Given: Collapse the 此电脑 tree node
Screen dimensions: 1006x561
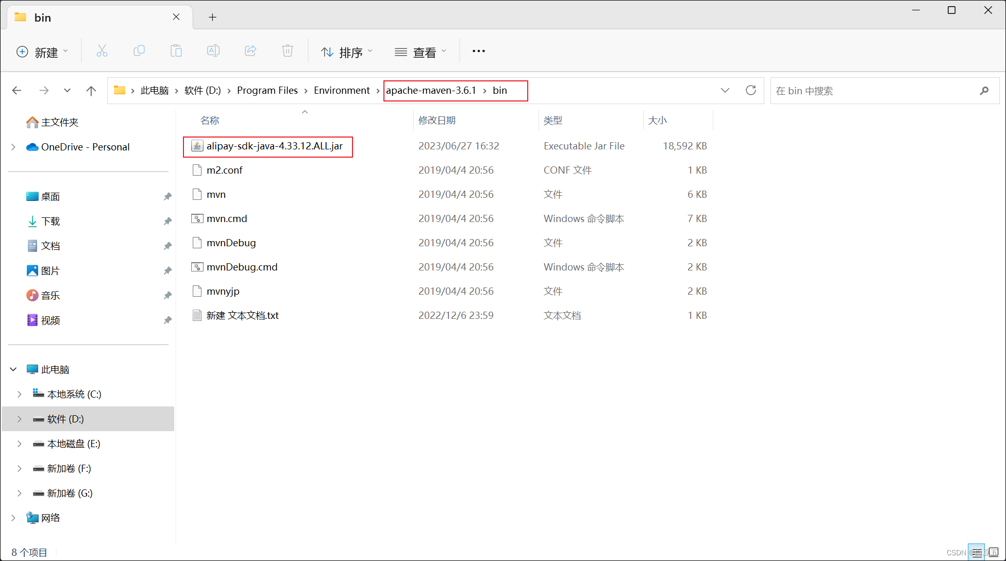Looking at the screenshot, I should tap(13, 369).
